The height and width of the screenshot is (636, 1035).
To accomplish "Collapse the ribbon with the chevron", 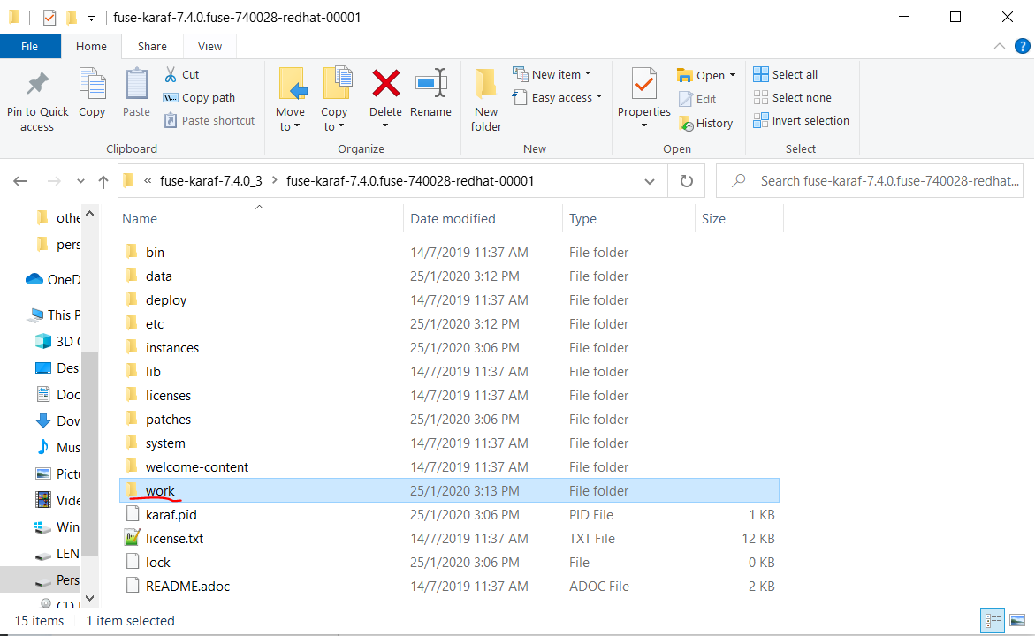I will pyautogui.click(x=1000, y=46).
